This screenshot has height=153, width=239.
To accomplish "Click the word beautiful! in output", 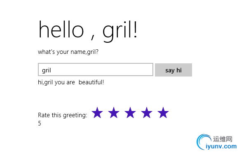I will point(91,82).
